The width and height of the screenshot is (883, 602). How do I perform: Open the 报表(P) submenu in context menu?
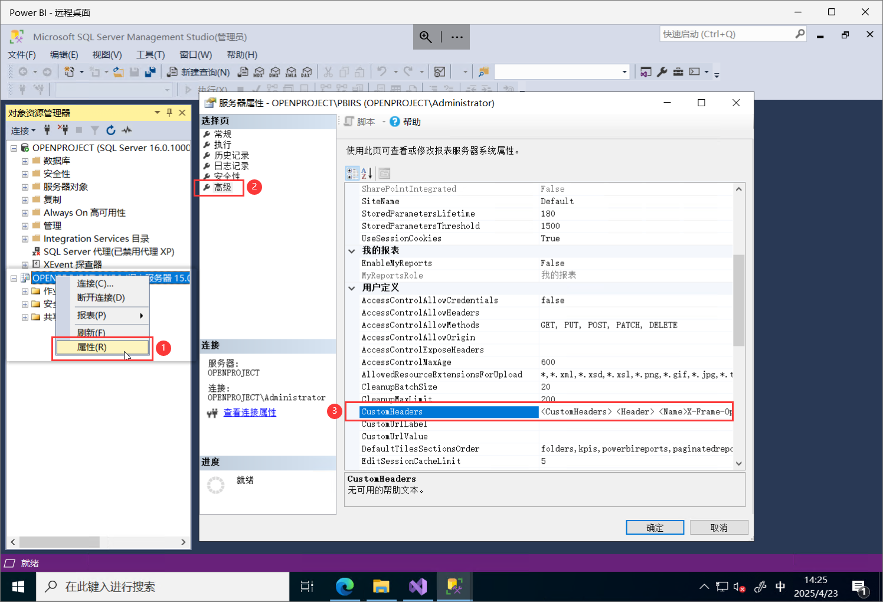point(102,315)
